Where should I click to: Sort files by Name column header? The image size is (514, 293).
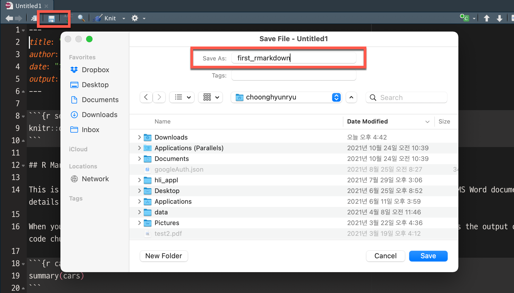[x=163, y=121]
